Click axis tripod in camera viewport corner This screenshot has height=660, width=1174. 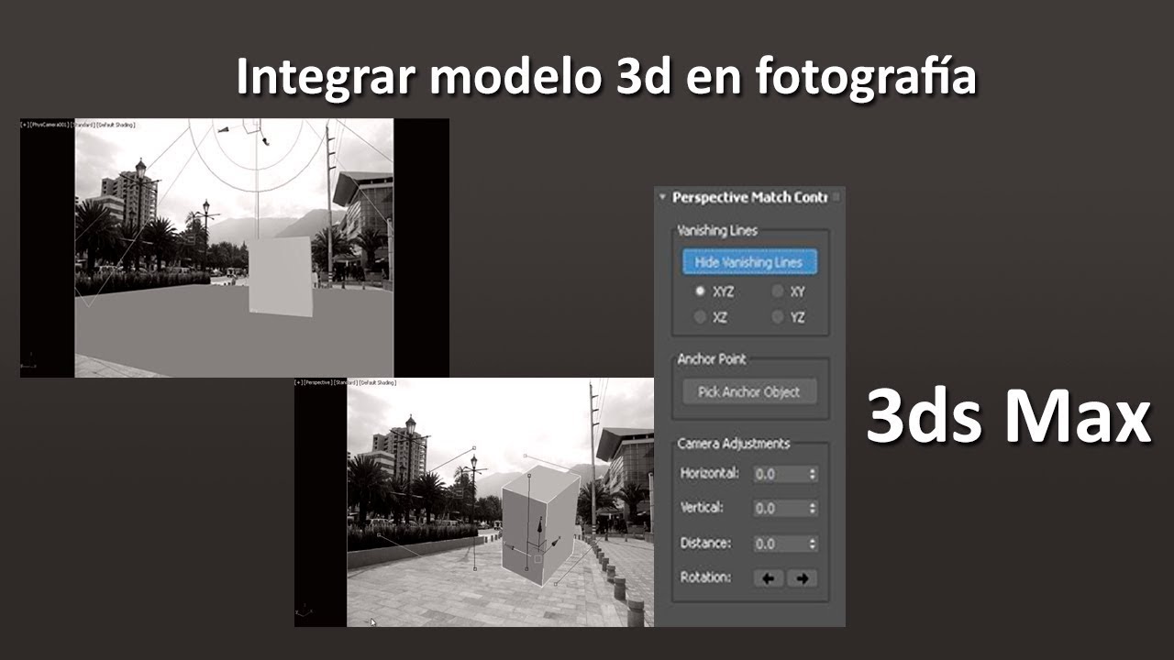click(x=28, y=360)
